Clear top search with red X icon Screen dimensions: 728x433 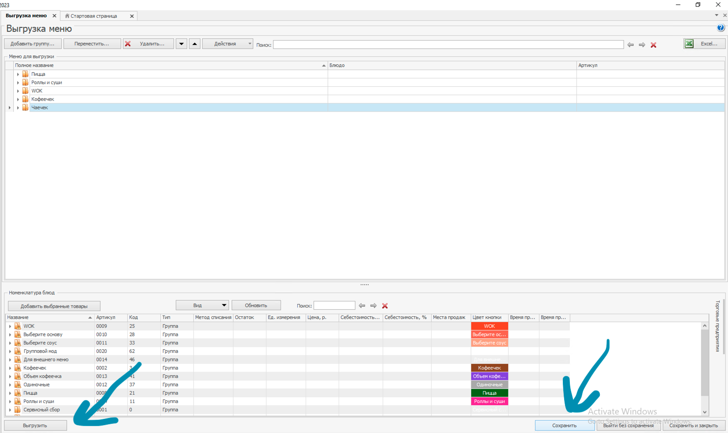pos(654,45)
